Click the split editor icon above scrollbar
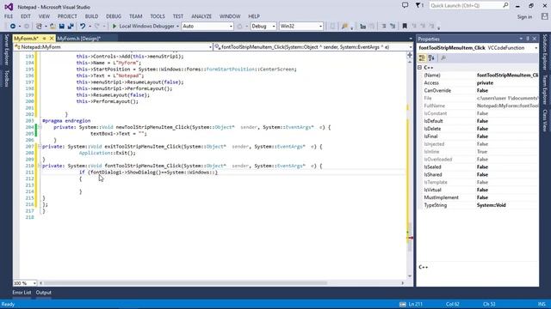This screenshot has width=551, height=309. tap(410, 55)
